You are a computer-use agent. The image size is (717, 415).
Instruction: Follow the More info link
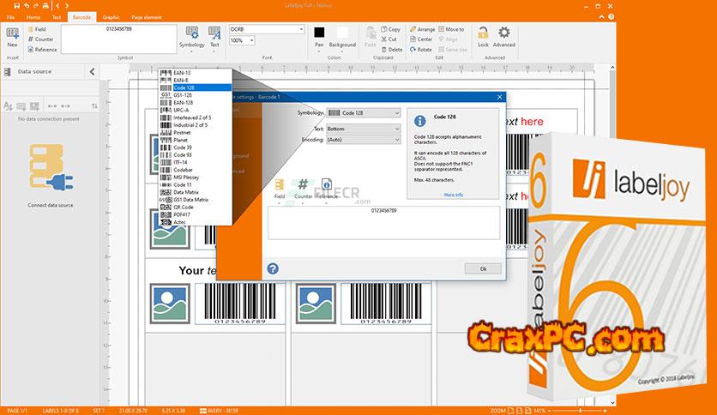pyautogui.click(x=453, y=195)
